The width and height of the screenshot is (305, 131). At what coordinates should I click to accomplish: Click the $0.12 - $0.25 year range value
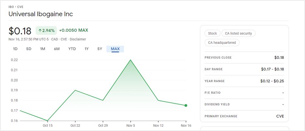272,81
